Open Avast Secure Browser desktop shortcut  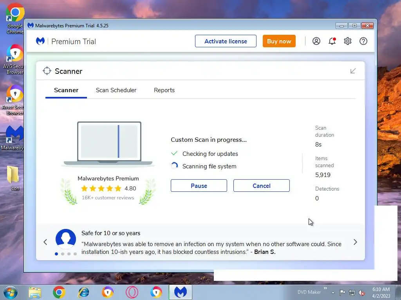[14, 100]
